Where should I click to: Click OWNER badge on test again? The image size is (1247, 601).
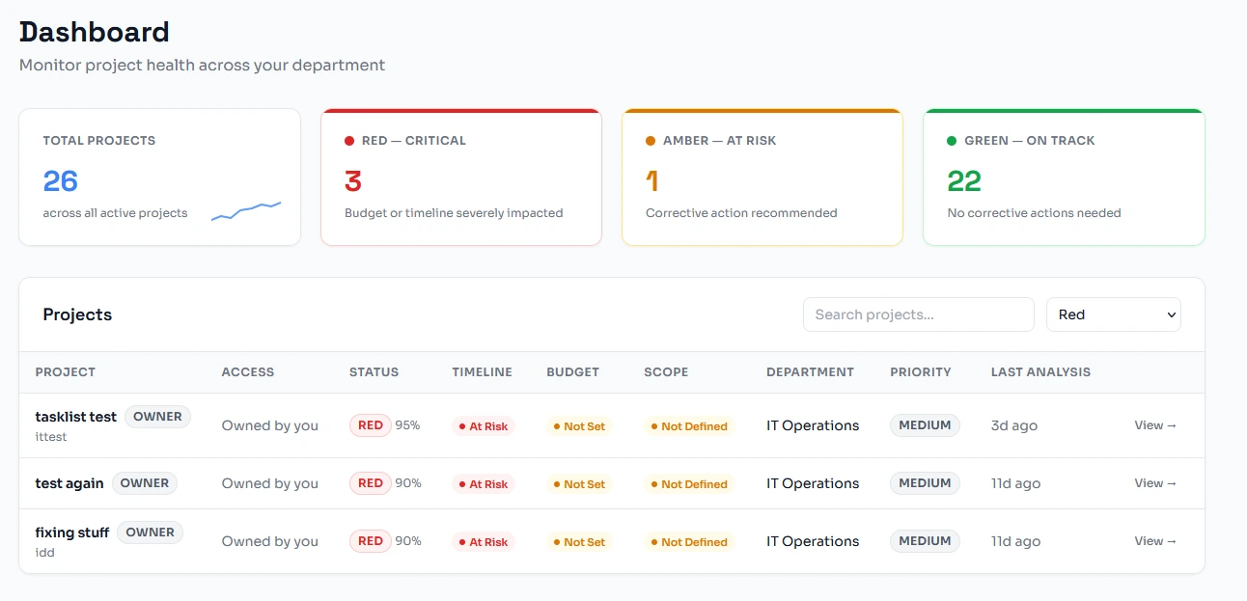[145, 483]
